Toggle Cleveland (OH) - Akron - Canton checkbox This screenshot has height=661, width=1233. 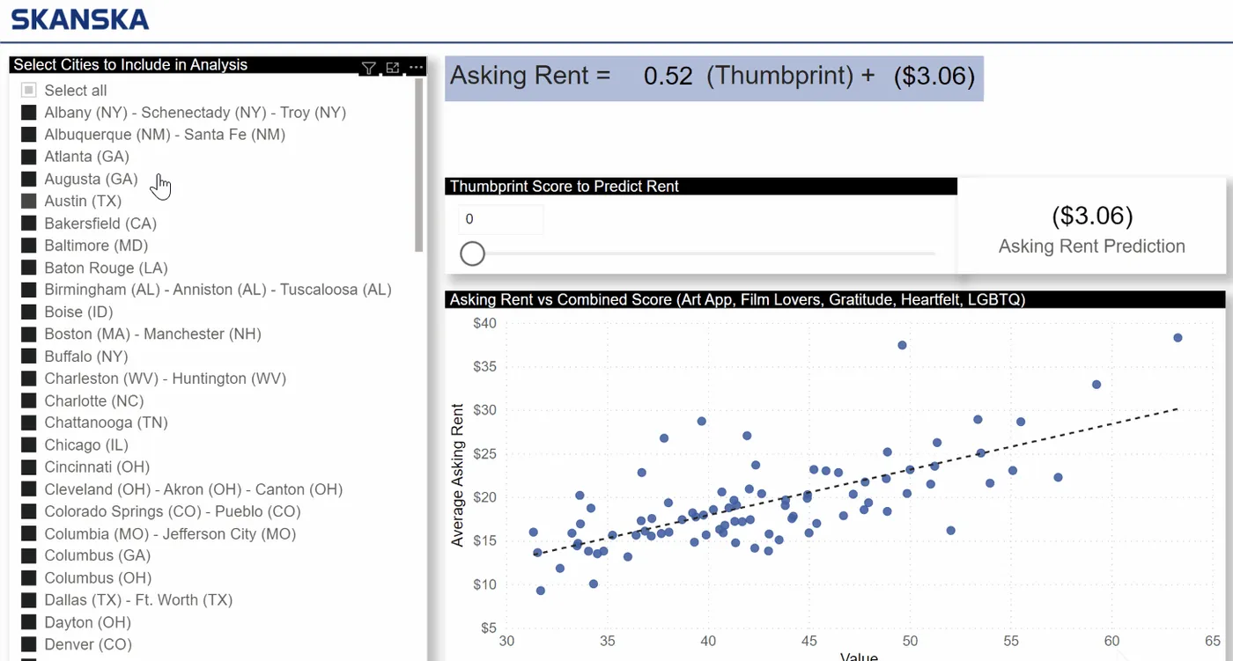coord(28,489)
